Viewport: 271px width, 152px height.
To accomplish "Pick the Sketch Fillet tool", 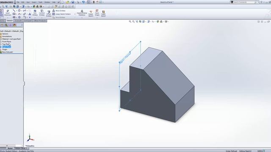I will click(25, 17).
